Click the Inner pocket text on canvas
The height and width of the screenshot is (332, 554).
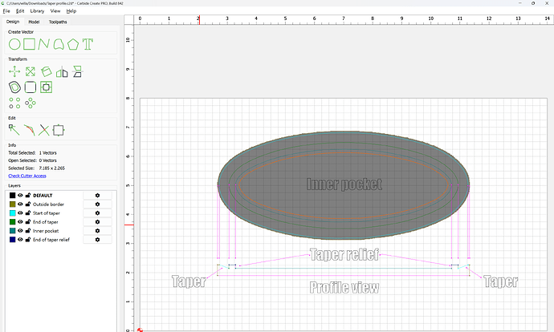tap(344, 184)
